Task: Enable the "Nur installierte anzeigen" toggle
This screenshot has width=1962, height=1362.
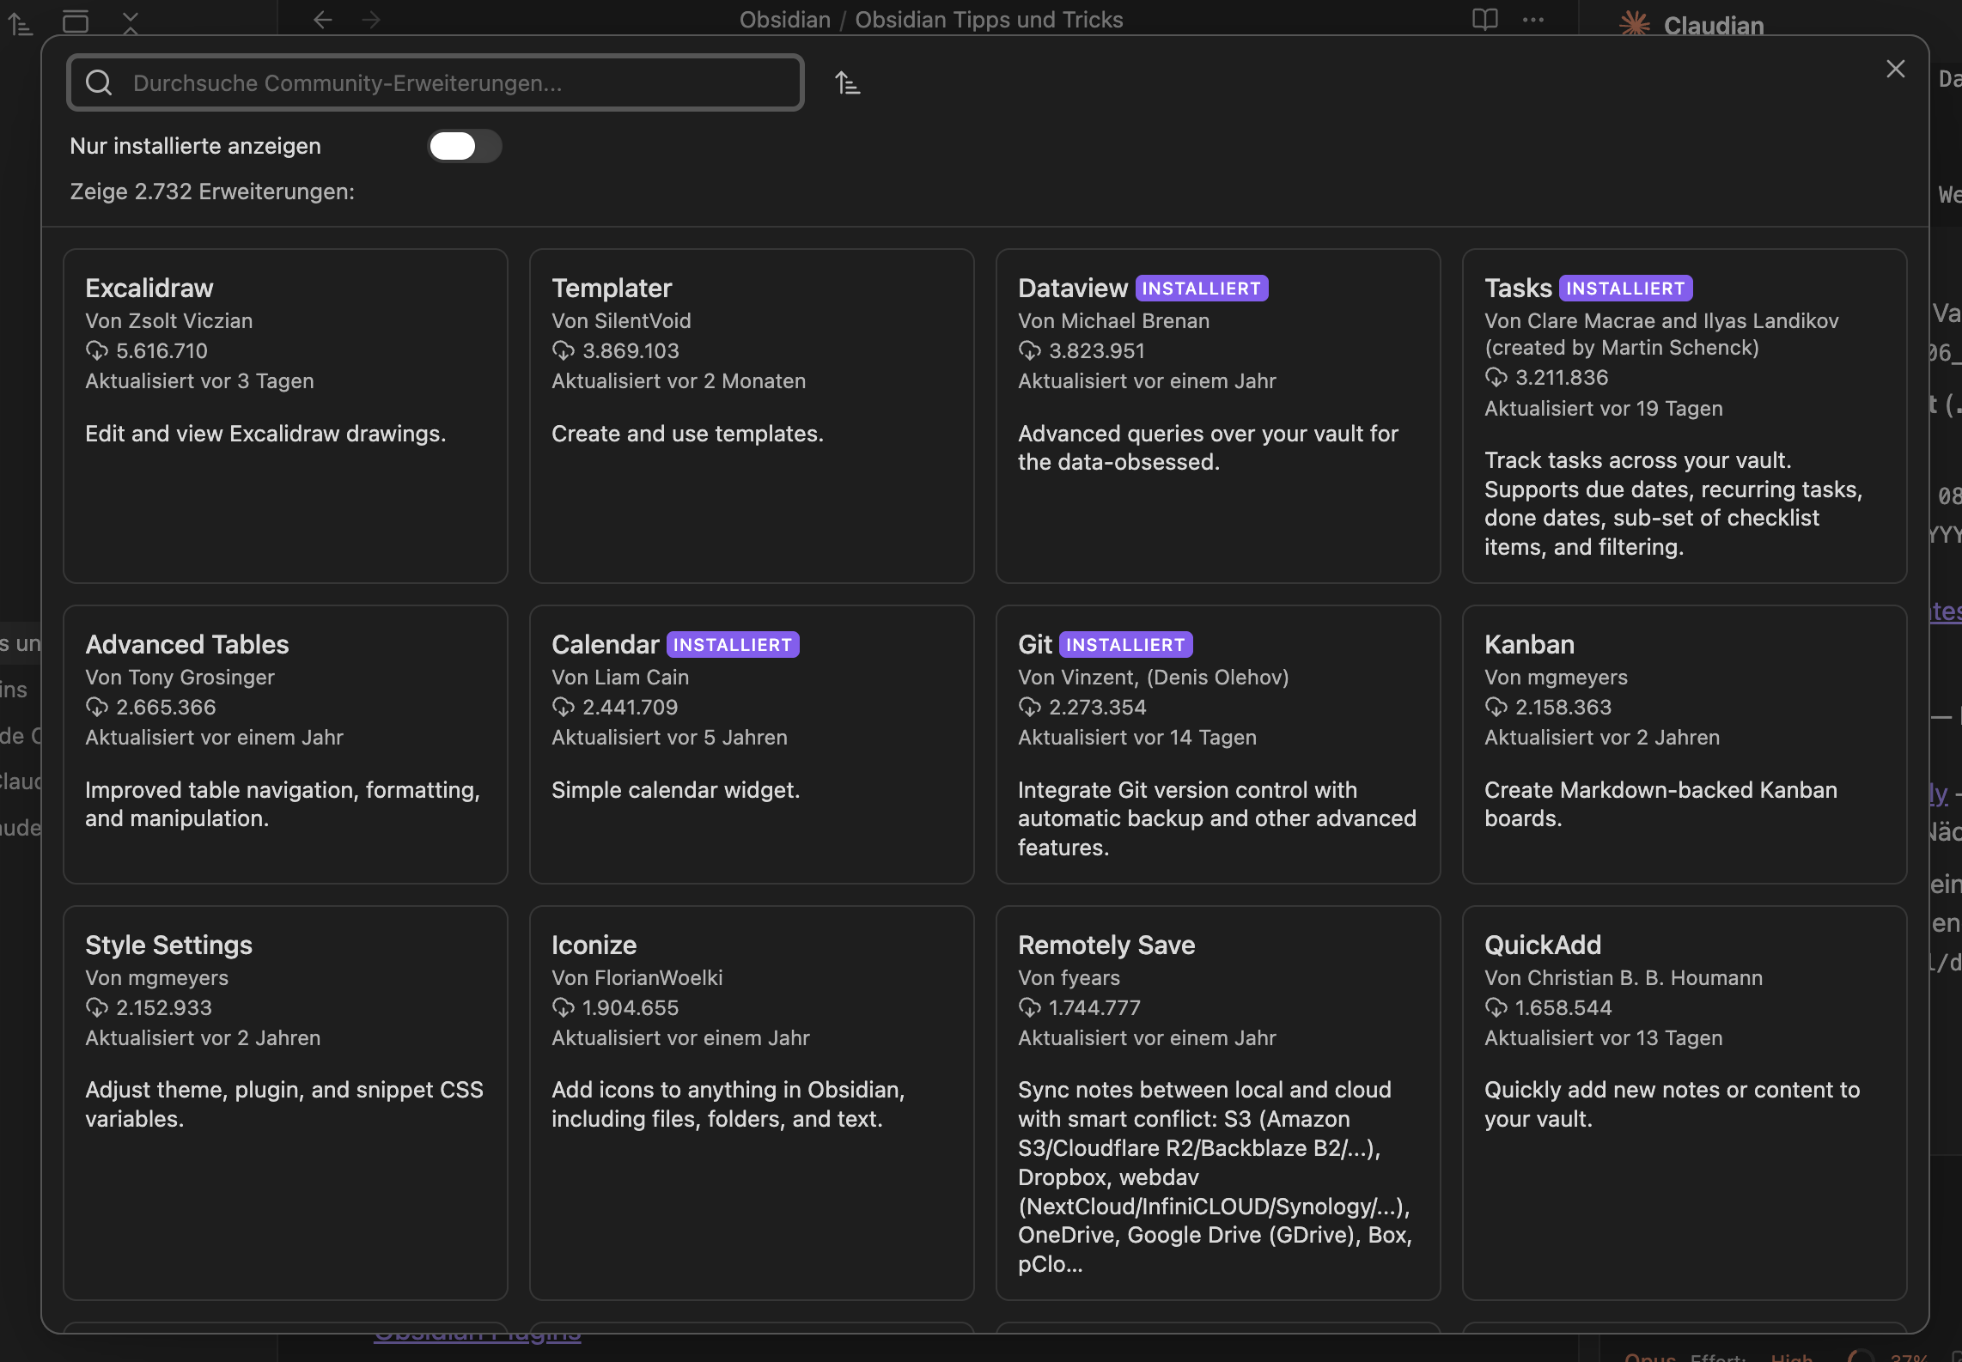Action: [465, 146]
